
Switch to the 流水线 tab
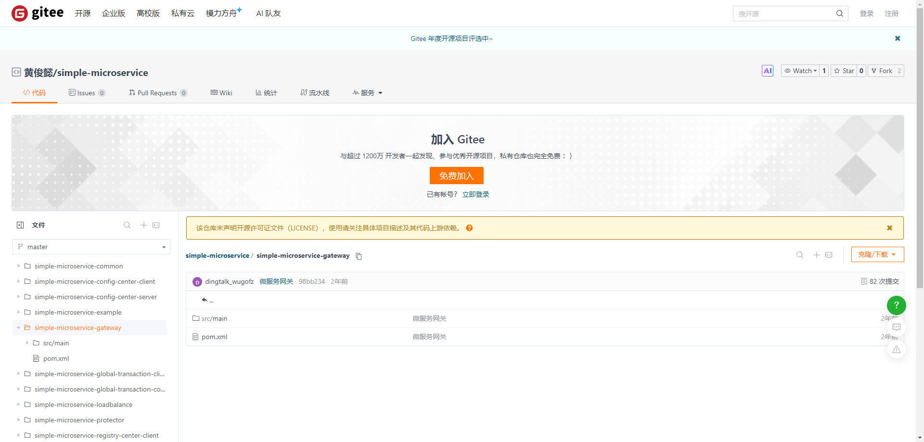pos(315,93)
